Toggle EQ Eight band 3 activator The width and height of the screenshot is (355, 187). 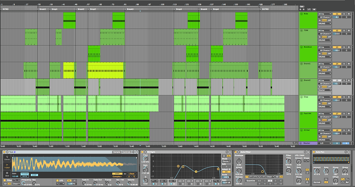[171, 184]
